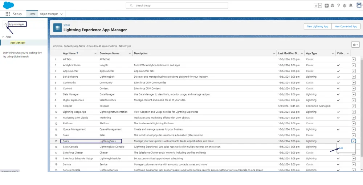Open the App Name column menu chevron

[95, 53]
